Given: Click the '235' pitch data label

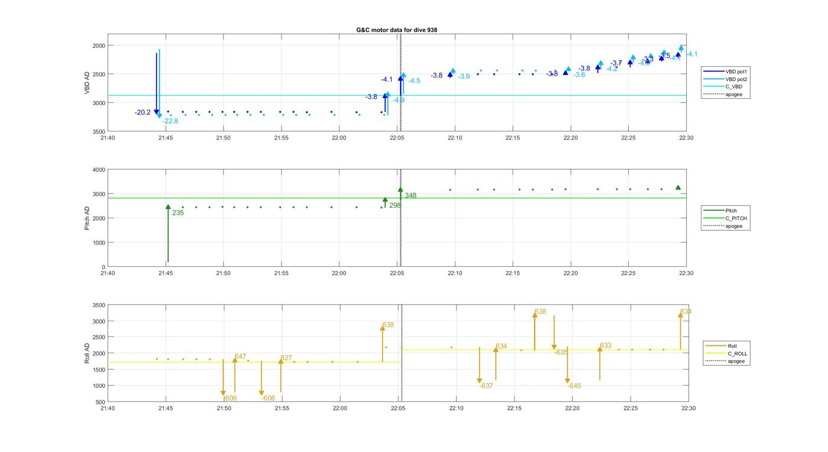Looking at the screenshot, I should [x=178, y=213].
